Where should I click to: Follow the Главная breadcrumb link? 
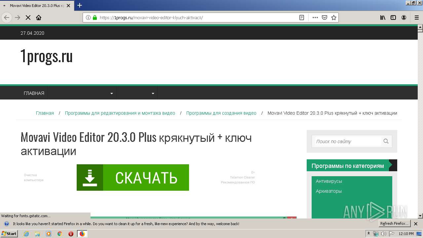click(45, 113)
